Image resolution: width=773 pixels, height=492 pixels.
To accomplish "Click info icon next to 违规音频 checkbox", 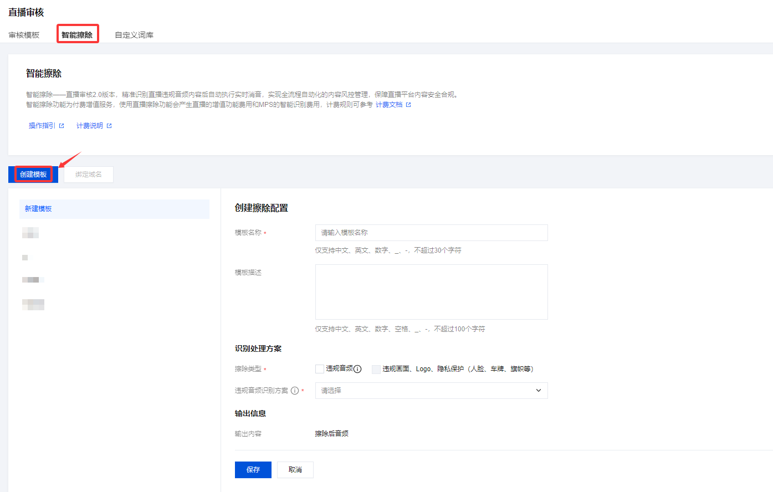I will click(357, 369).
